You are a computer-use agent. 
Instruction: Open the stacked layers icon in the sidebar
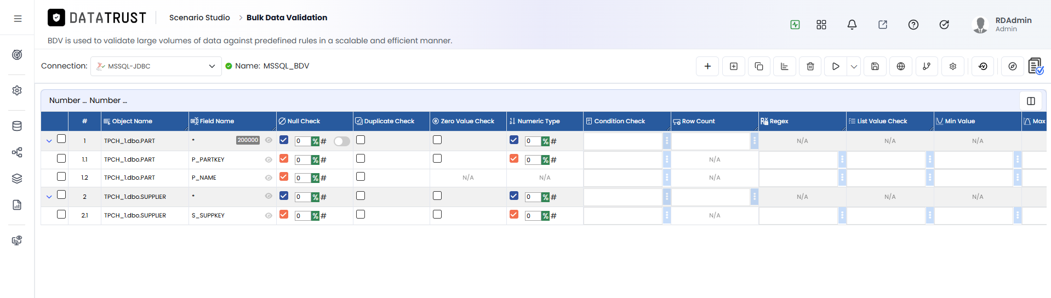click(17, 179)
